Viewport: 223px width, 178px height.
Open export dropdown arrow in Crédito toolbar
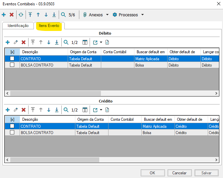click(x=101, y=110)
